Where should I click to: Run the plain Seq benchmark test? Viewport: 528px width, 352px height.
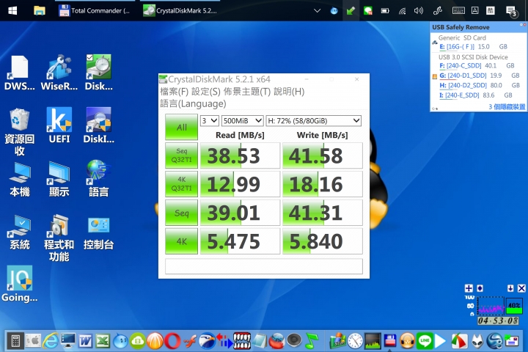[x=181, y=213]
